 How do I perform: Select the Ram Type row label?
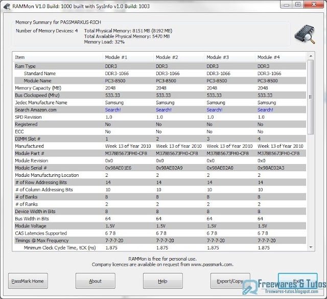[x=25, y=66]
